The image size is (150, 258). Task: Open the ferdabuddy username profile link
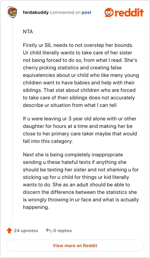pos(36,12)
